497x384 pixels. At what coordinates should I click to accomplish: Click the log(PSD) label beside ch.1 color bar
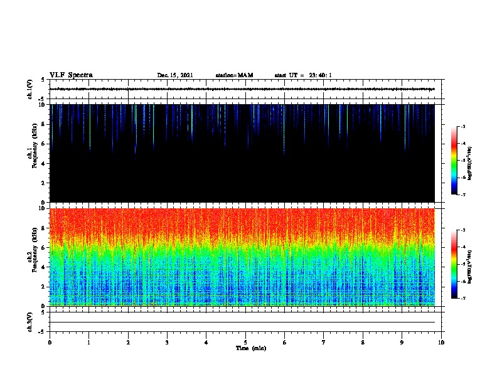[469, 163]
